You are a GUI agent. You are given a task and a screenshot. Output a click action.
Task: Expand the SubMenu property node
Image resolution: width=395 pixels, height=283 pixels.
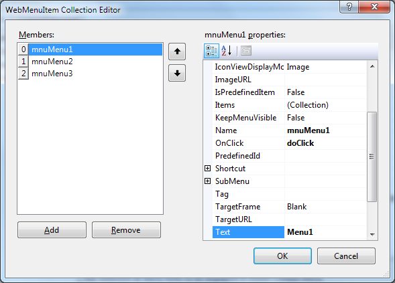(208, 181)
